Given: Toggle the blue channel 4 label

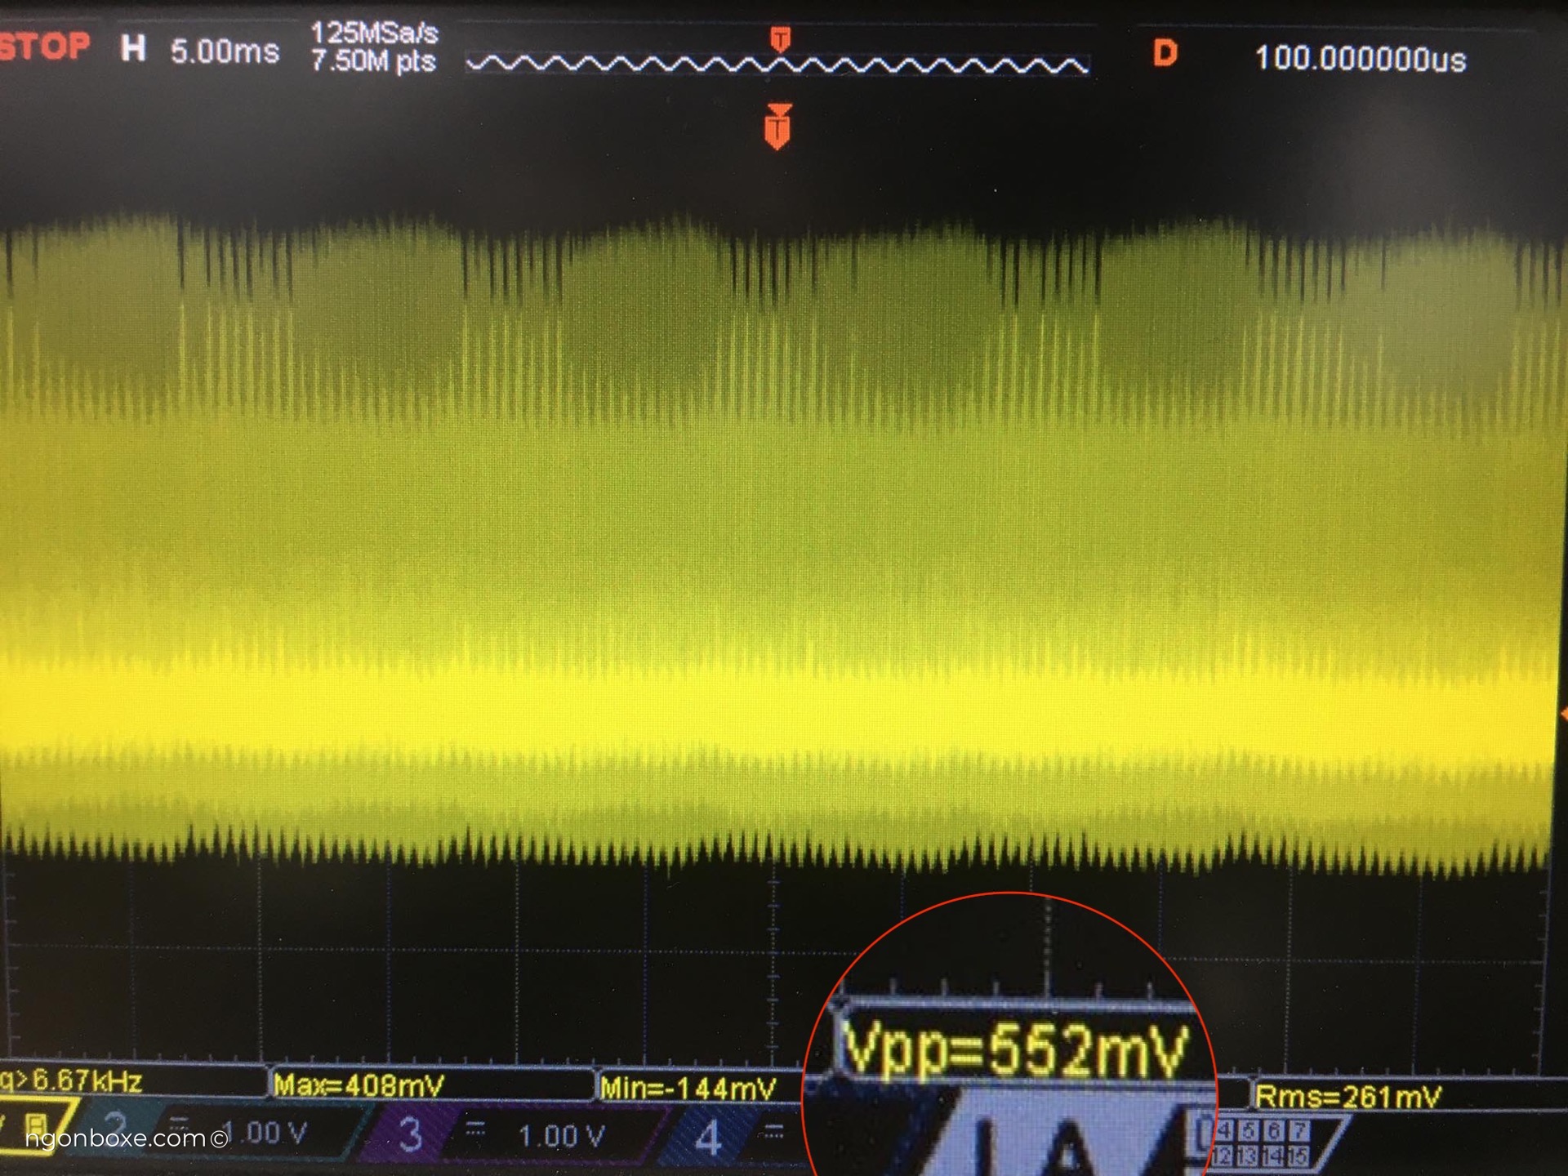Looking at the screenshot, I should coord(707,1138).
